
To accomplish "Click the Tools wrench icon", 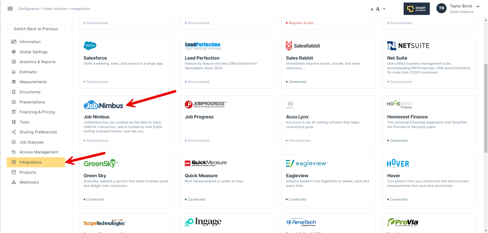I will coord(14,122).
